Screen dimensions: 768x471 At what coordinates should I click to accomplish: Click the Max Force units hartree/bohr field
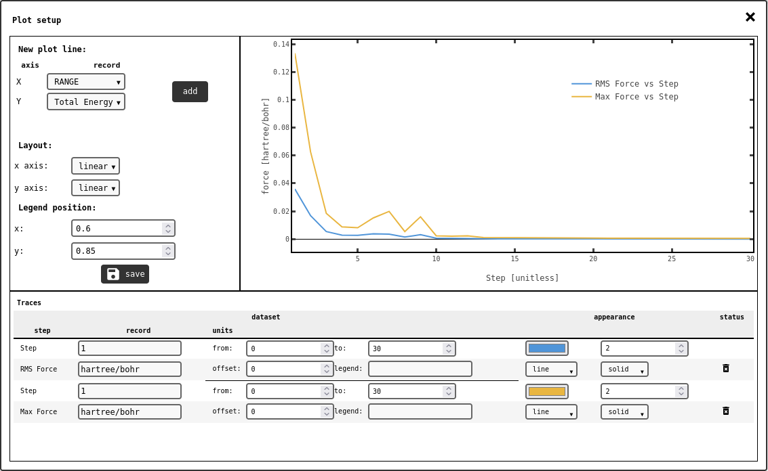pyautogui.click(x=129, y=411)
